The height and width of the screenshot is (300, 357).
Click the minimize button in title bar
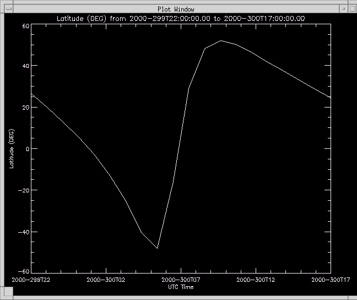tap(343, 9)
